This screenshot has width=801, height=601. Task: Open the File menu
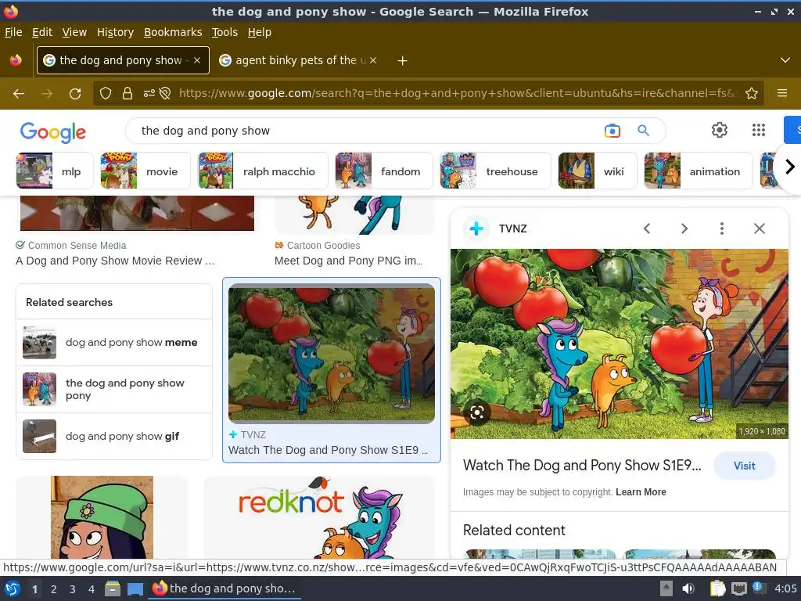(x=13, y=32)
